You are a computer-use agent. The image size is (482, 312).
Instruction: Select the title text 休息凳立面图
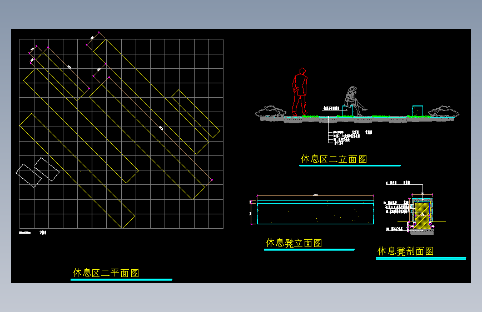(x=294, y=243)
